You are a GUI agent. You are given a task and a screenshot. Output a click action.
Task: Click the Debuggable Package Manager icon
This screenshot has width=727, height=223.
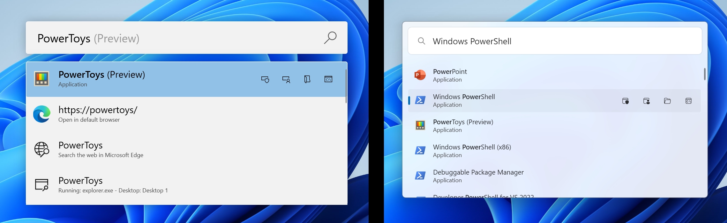tap(420, 176)
